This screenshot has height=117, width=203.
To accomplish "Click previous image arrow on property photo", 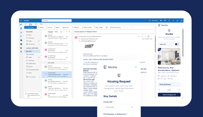I will tap(160, 56).
